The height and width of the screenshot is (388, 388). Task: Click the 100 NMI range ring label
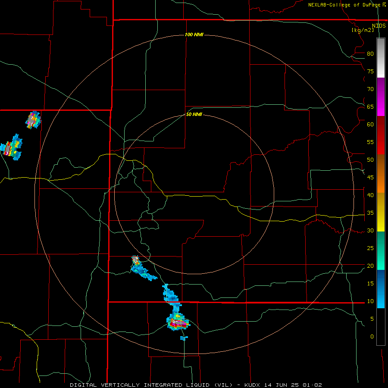[x=194, y=34]
